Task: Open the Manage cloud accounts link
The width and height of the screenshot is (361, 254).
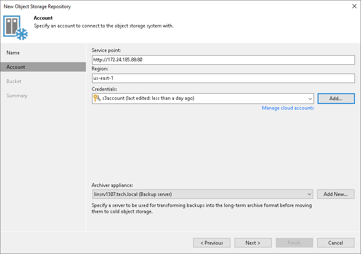Action: click(x=288, y=108)
